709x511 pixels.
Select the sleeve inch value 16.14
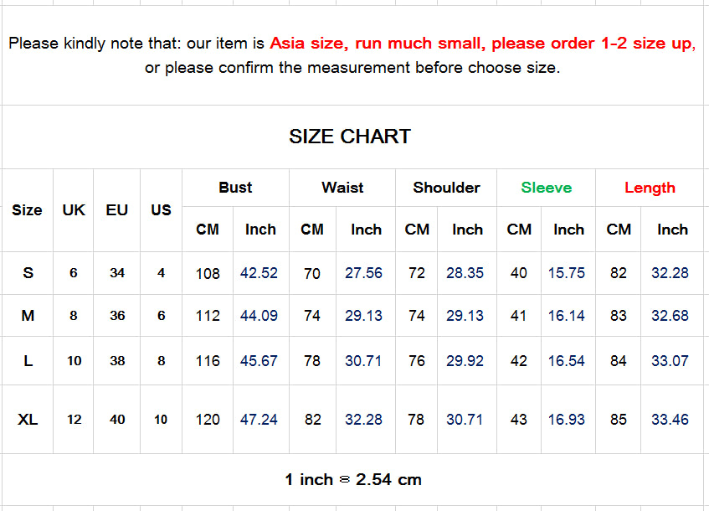(567, 316)
